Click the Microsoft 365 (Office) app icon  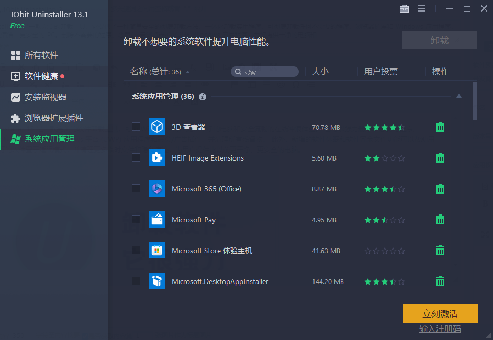point(157,188)
